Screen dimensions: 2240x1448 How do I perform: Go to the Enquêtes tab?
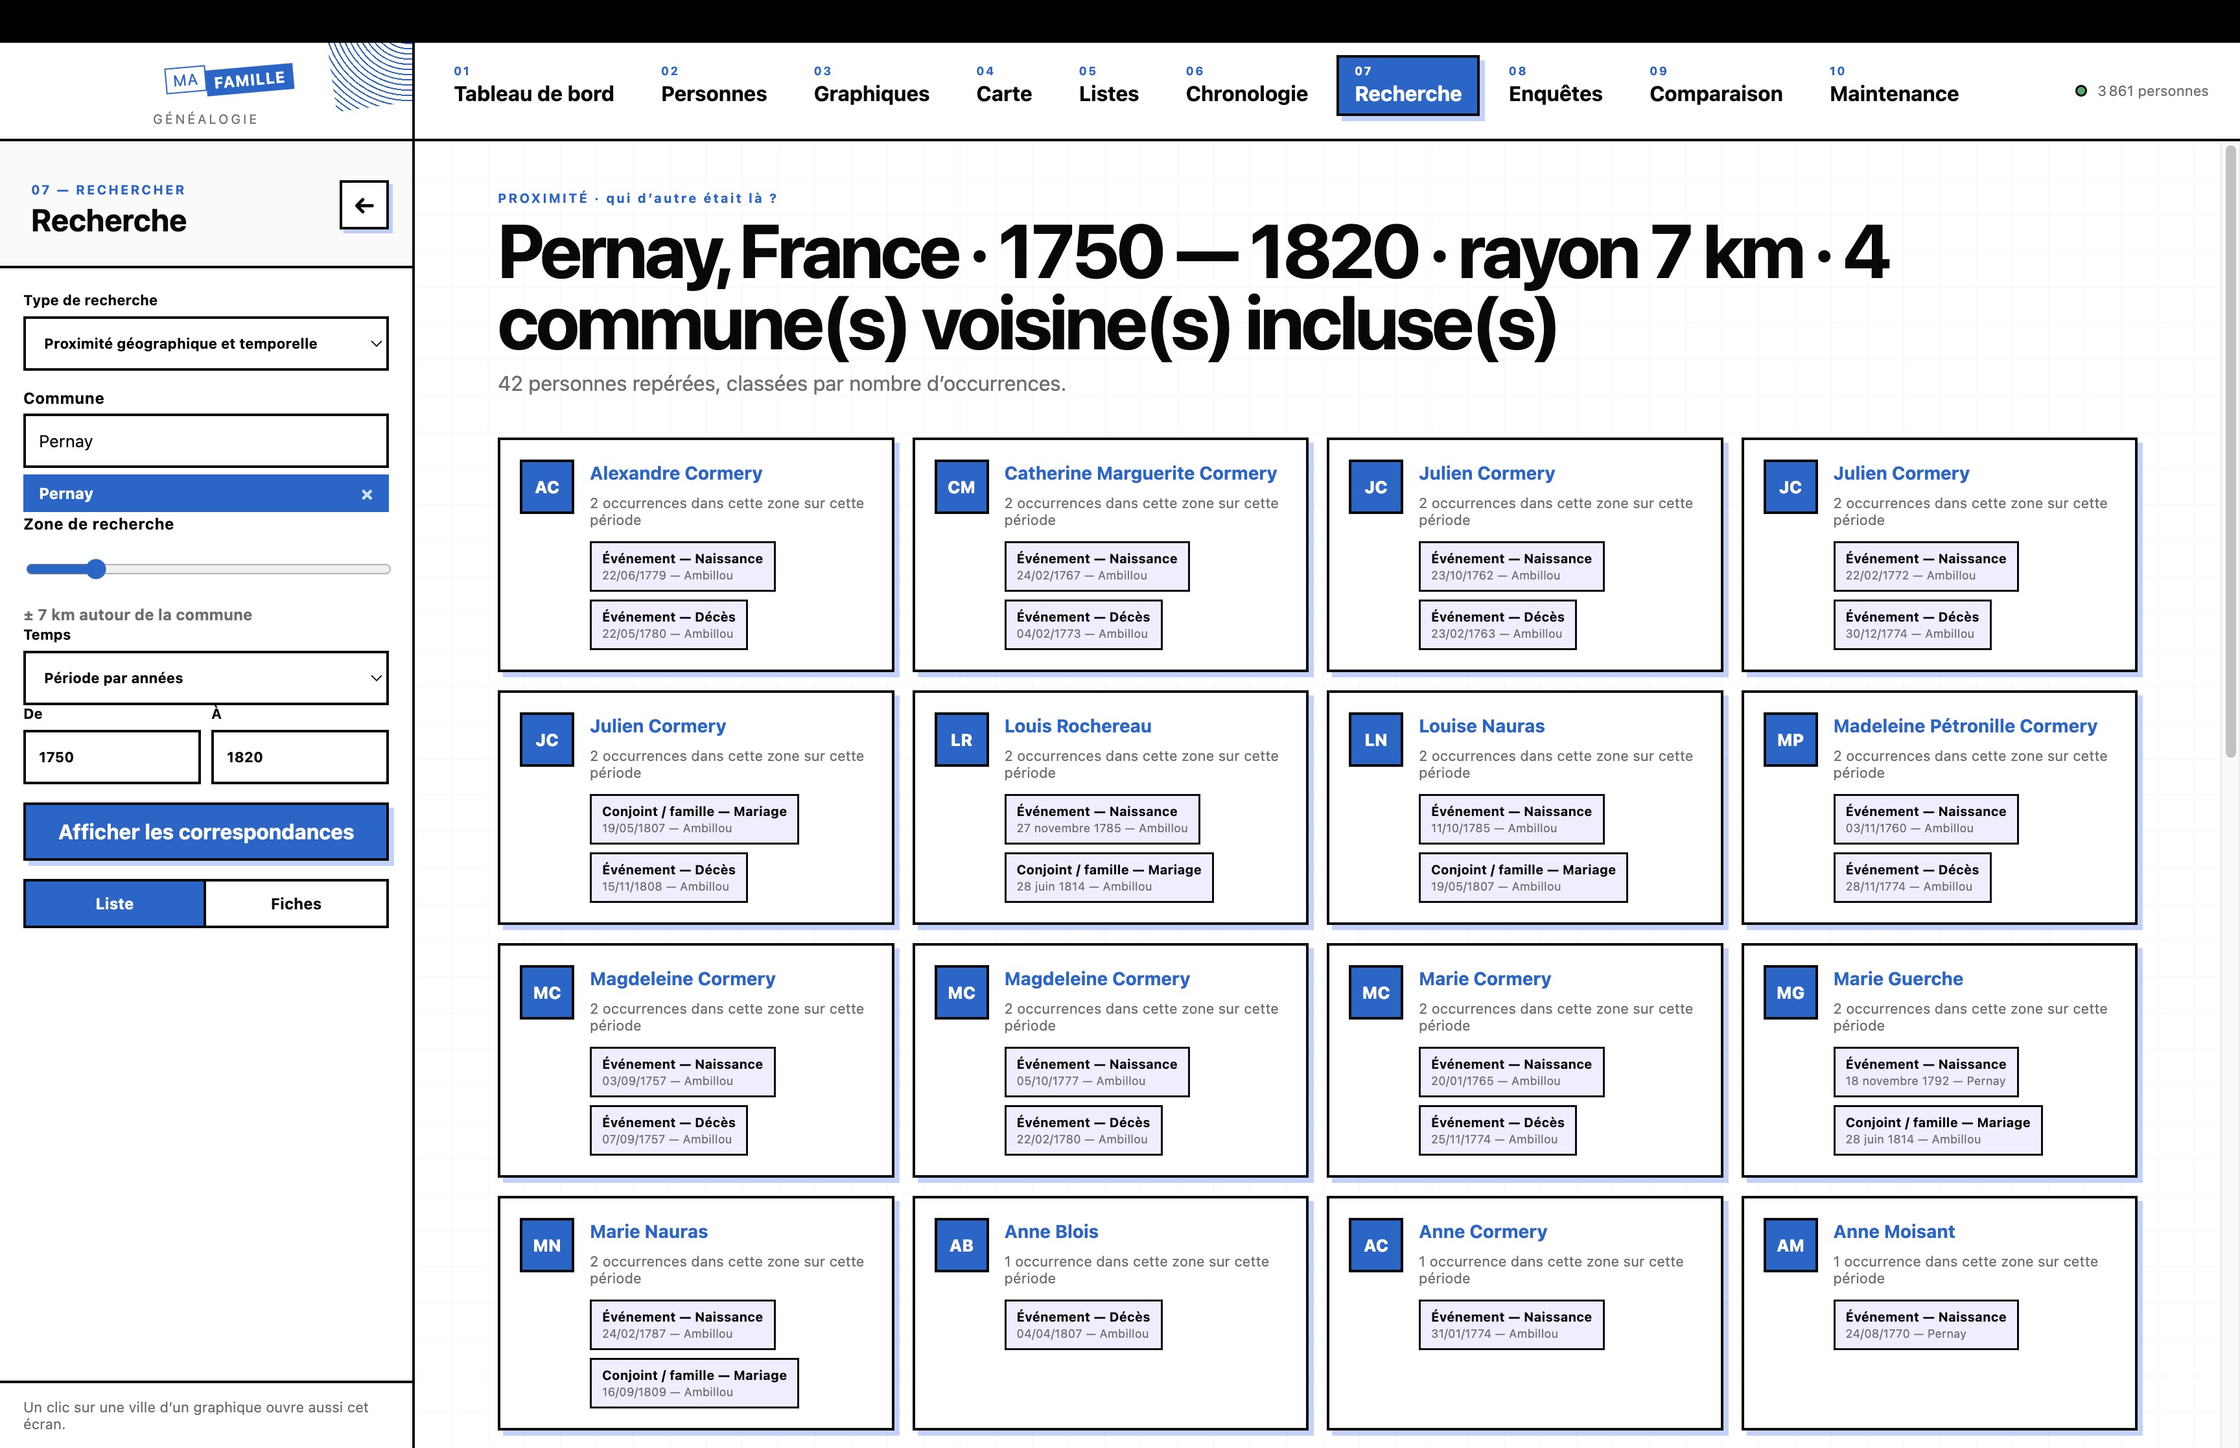coord(1556,86)
